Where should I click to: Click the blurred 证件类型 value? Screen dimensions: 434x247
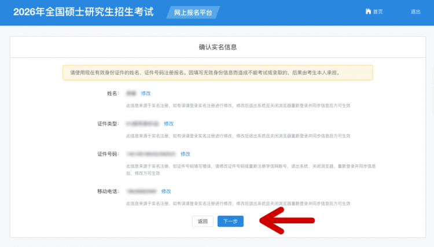coord(142,123)
